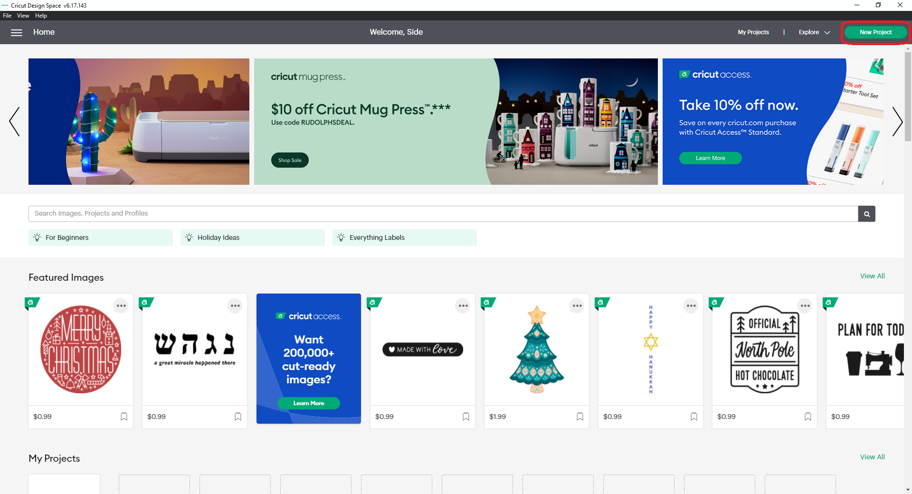Open My Projects from header
This screenshot has height=494, width=912.
click(753, 32)
